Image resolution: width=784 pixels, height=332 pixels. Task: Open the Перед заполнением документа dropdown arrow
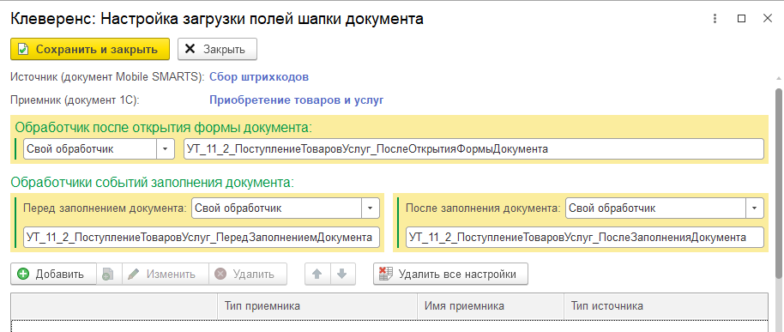(x=370, y=208)
